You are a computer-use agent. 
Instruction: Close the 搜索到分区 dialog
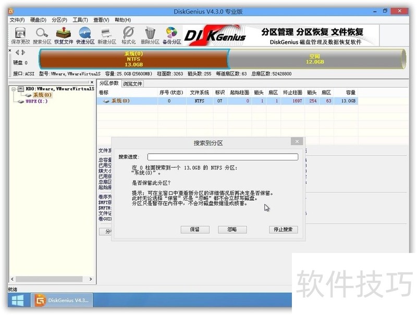pyautogui.click(x=297, y=141)
